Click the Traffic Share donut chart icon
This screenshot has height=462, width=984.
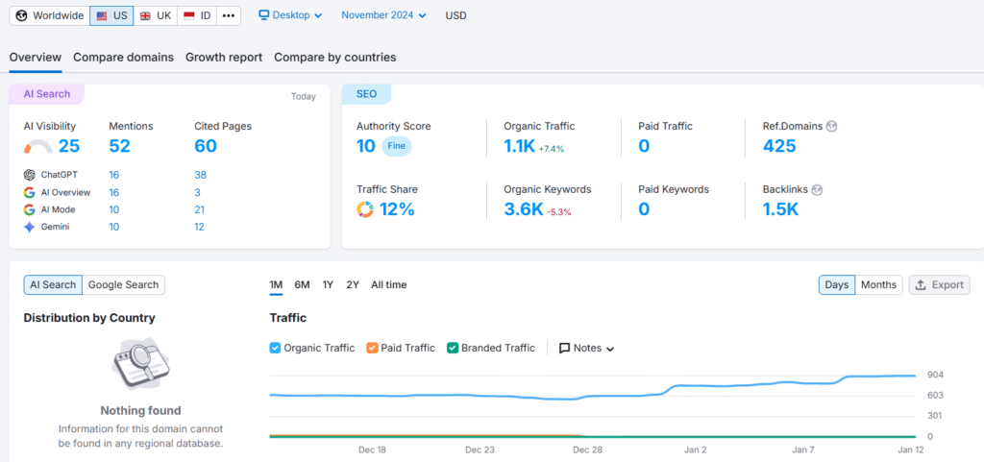pyautogui.click(x=365, y=209)
